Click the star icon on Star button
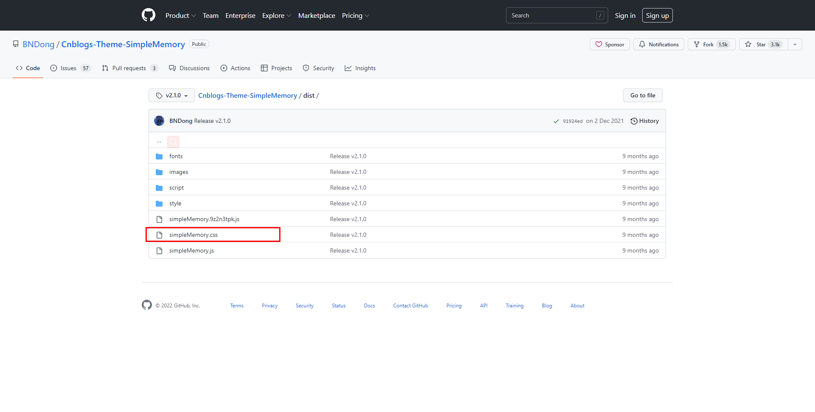This screenshot has width=815, height=412. pos(748,44)
